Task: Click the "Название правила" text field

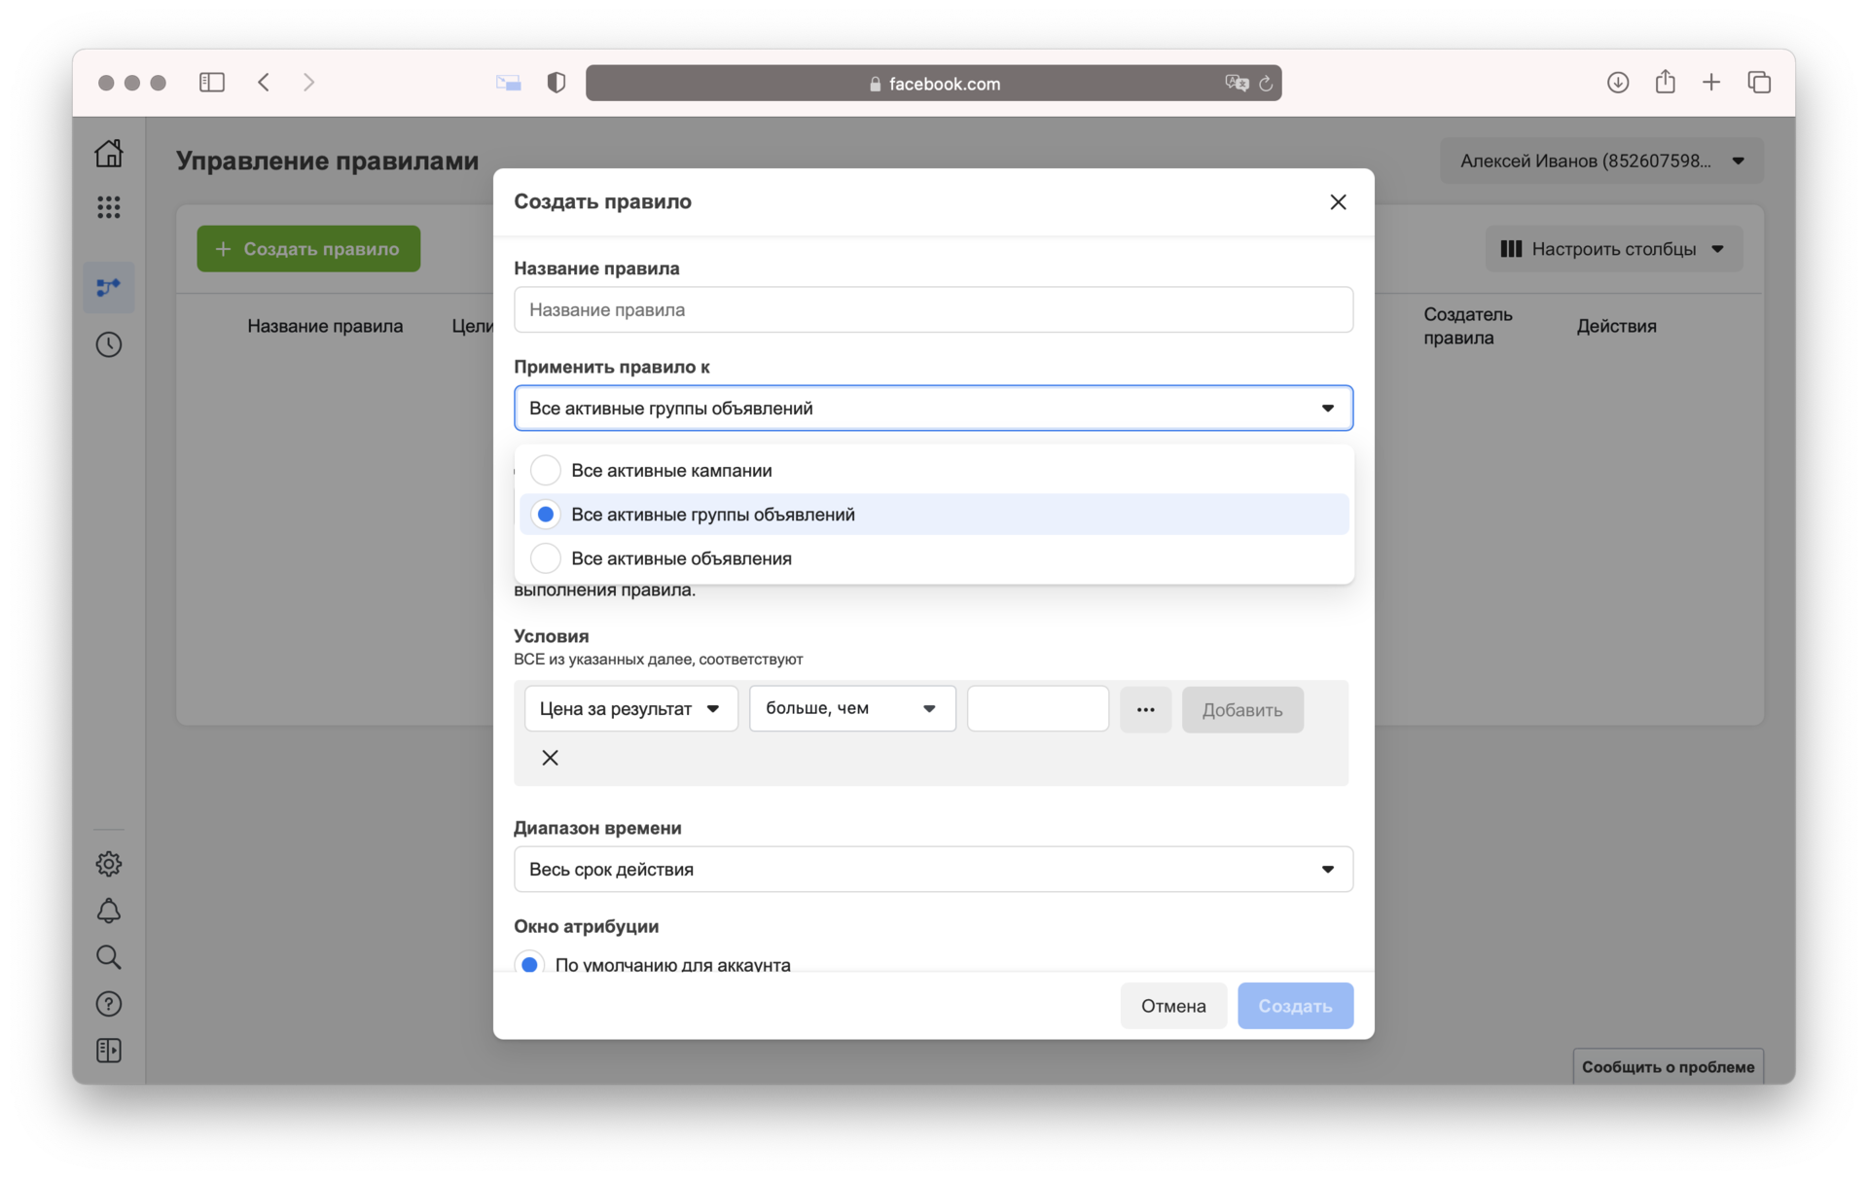Action: 932,310
